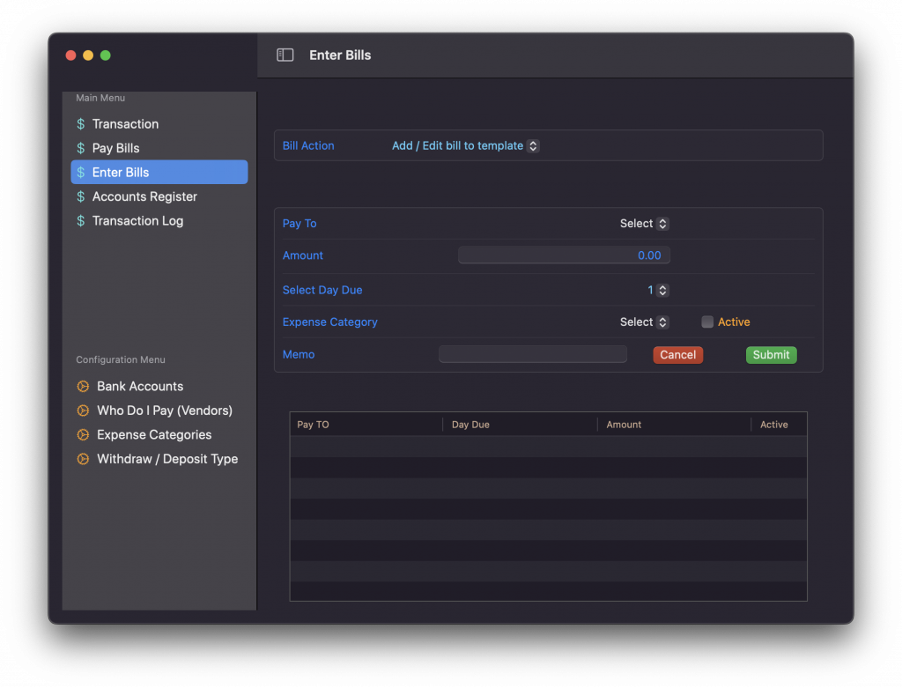The image size is (902, 688).
Task: Click the Memo text field
Action: point(532,354)
